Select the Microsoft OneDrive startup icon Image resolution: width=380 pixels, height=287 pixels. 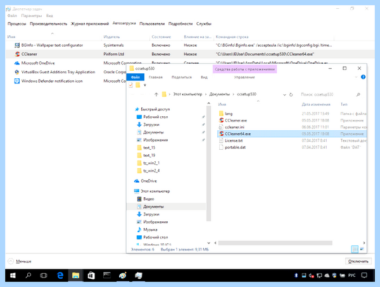(x=17, y=63)
